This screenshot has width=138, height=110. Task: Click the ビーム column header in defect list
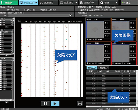click(x=99, y=71)
